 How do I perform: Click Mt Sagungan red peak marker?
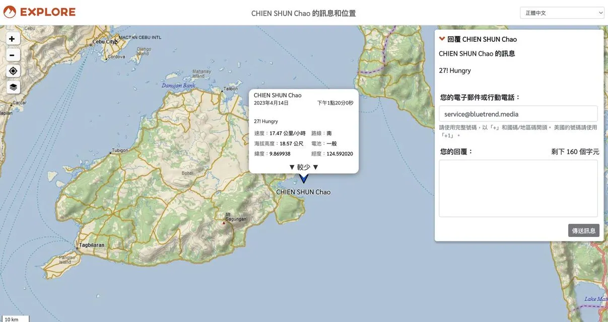224,222
